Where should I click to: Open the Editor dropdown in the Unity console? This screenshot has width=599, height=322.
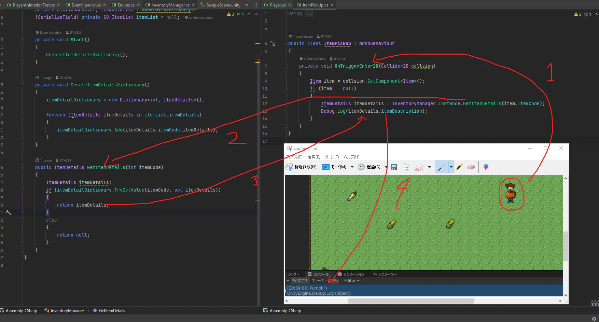(x=352, y=281)
